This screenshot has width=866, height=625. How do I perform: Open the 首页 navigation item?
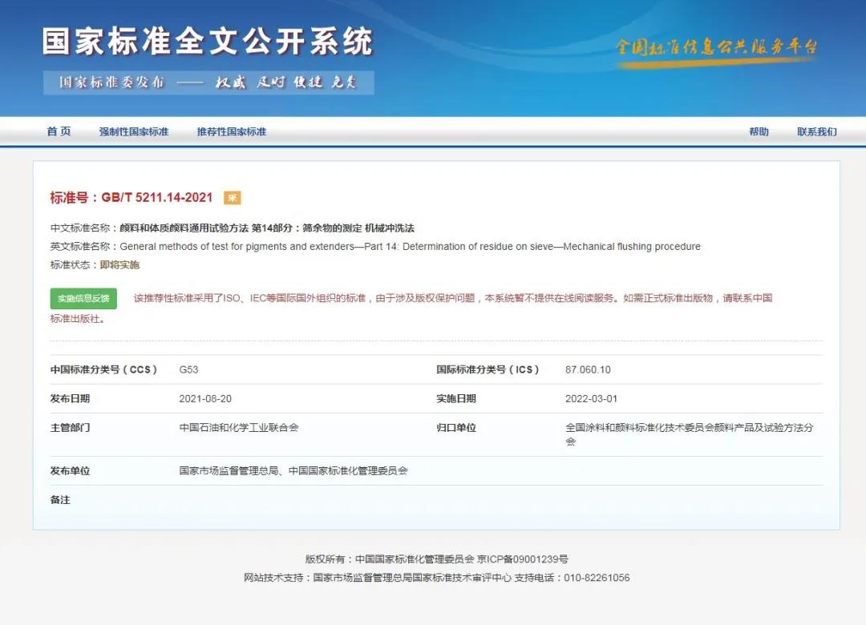59,131
